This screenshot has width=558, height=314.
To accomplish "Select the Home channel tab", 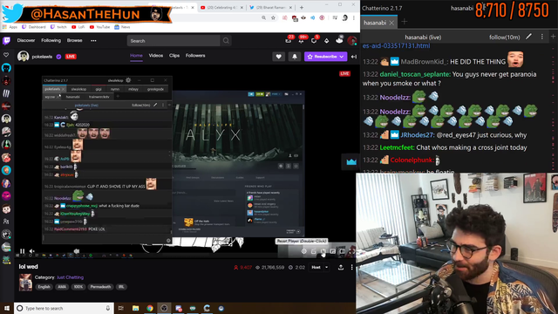I will point(136,56).
